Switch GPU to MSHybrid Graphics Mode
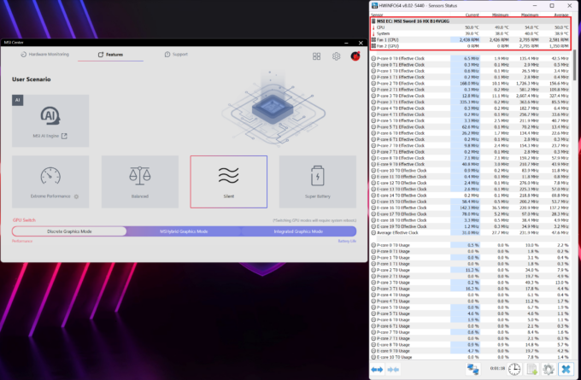 point(184,231)
